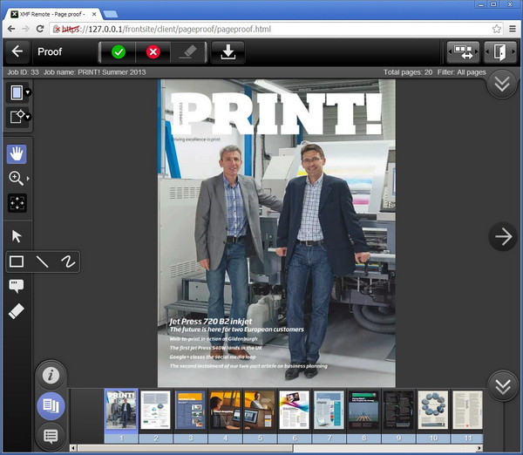Click the red reject X button
Image resolution: width=523 pixels, height=455 pixels.
153,52
